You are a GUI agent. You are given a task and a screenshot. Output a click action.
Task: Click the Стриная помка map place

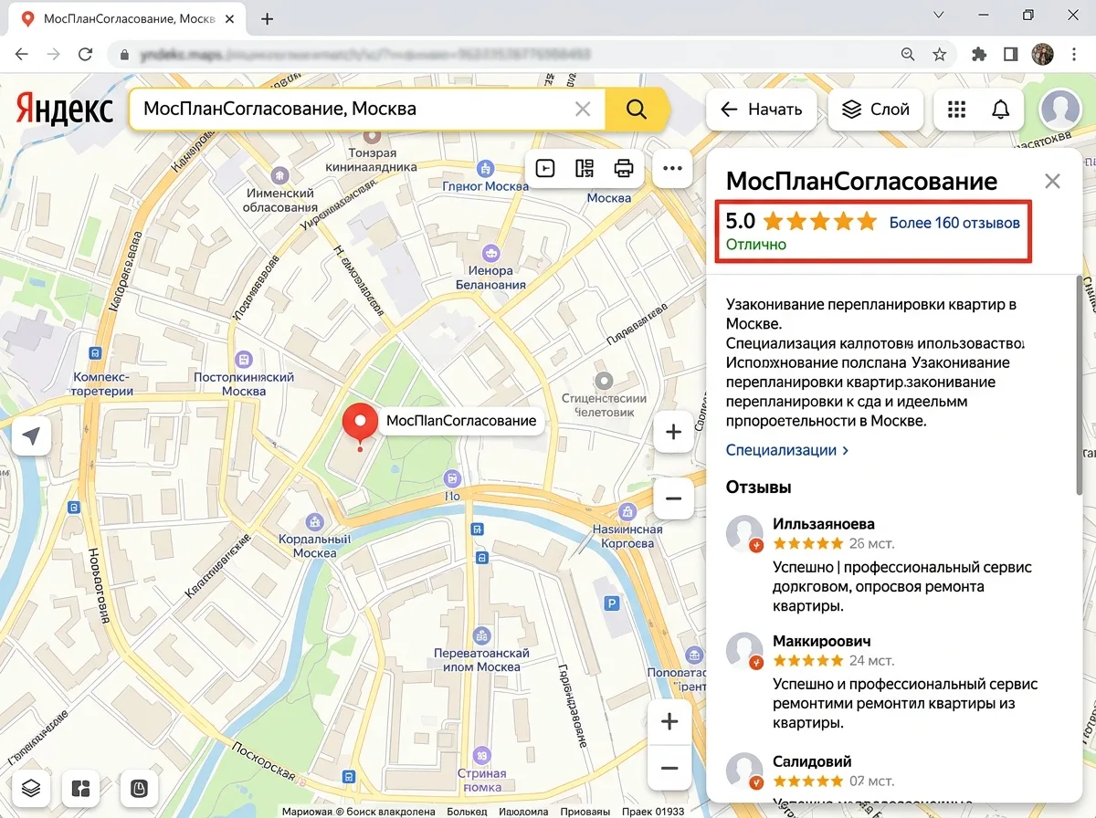pos(482,771)
